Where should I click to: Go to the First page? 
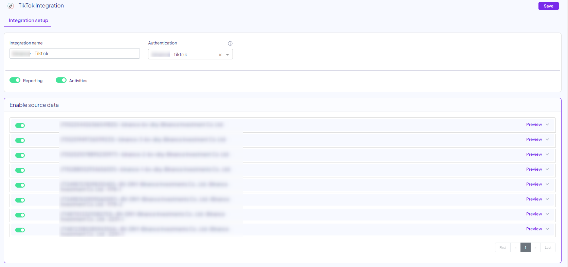point(502,248)
